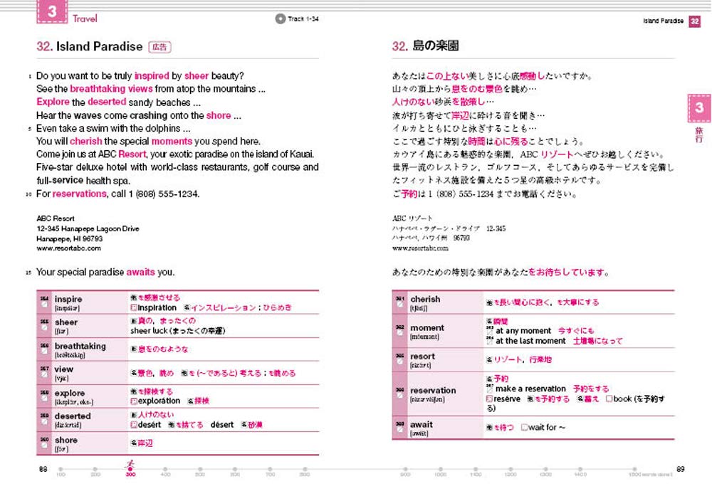Click the 広告 tag next to Island Paradise title
Screen dimensions: 712x491
(x=159, y=47)
